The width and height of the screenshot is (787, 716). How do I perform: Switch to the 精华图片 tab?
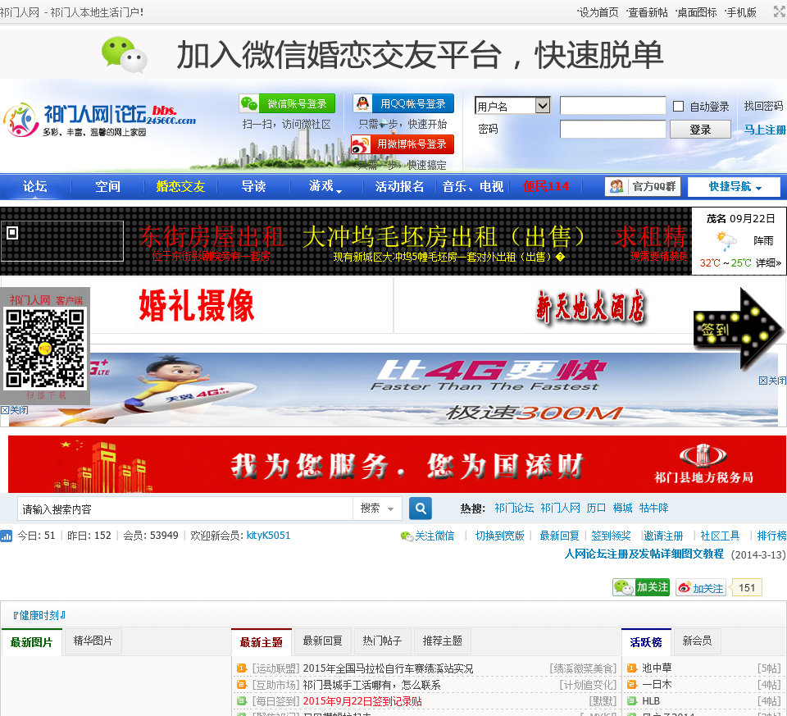93,641
